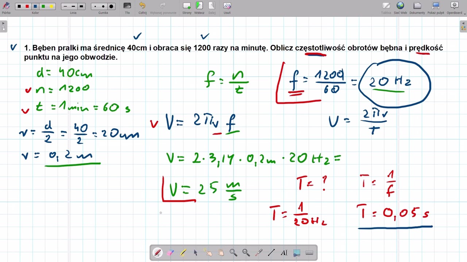Choose the green pen color
Viewport: 467px width, 262px height.
click(x=43, y=7)
